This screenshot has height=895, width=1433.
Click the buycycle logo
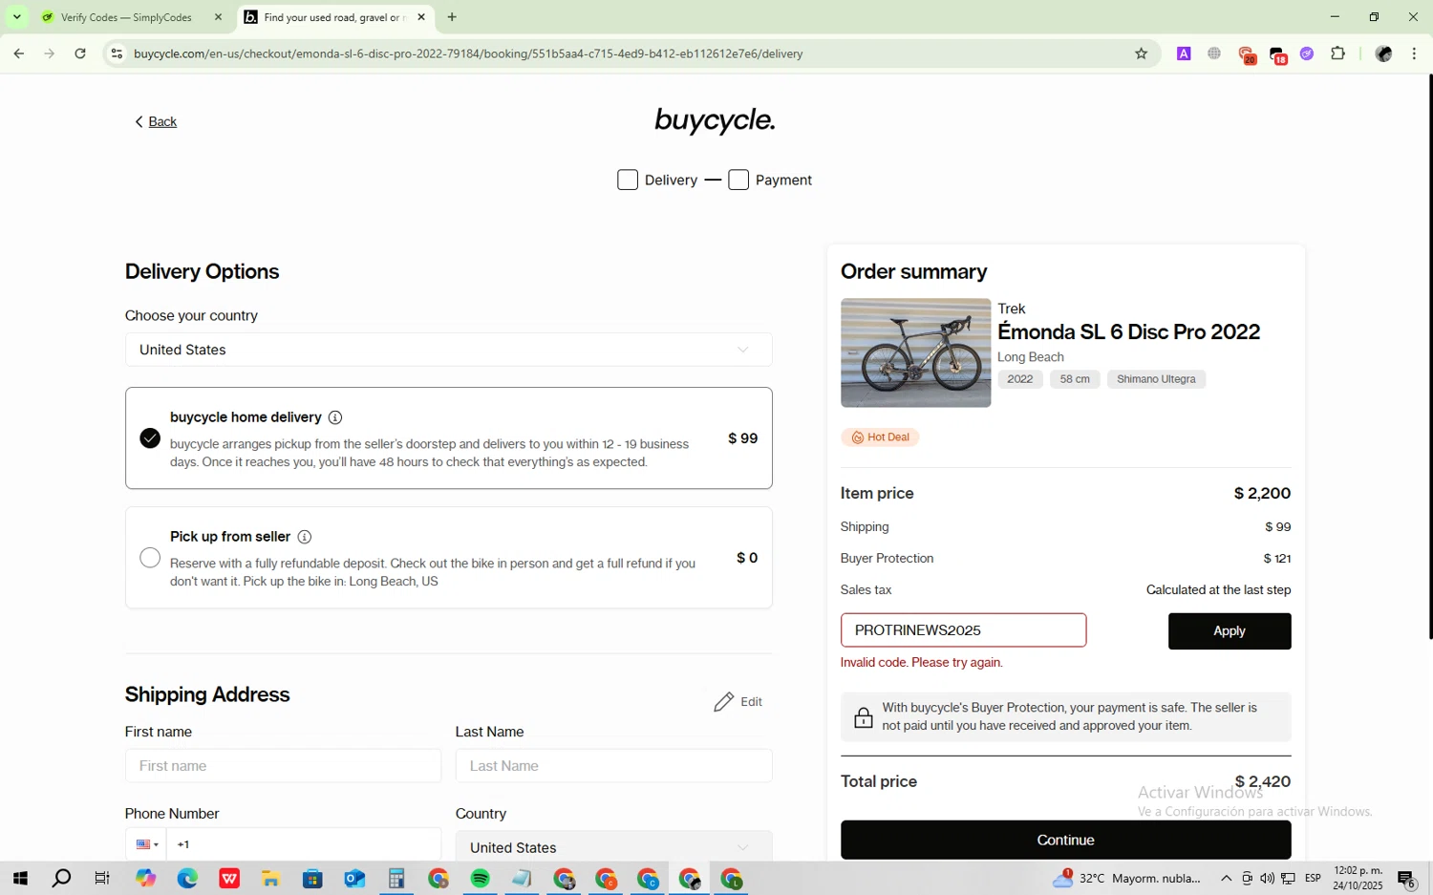click(715, 120)
